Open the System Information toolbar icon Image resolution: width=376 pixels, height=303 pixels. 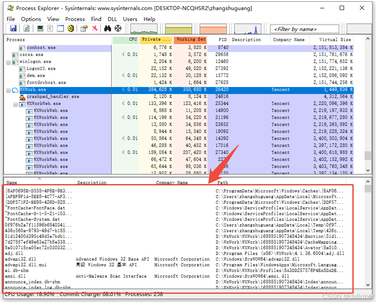(x=40, y=28)
